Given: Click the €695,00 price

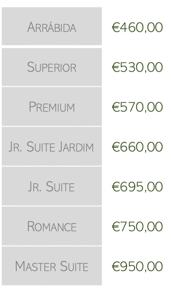Looking at the screenshot, I should click(137, 187).
